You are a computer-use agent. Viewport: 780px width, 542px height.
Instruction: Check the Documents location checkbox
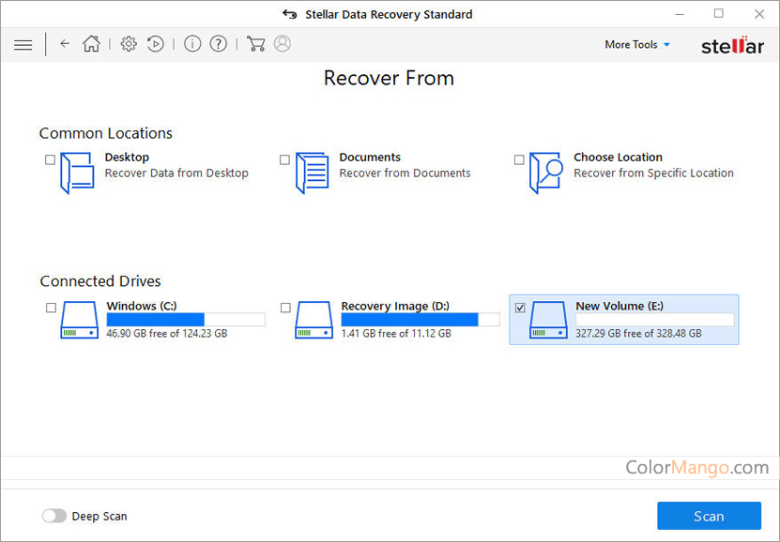pos(284,159)
